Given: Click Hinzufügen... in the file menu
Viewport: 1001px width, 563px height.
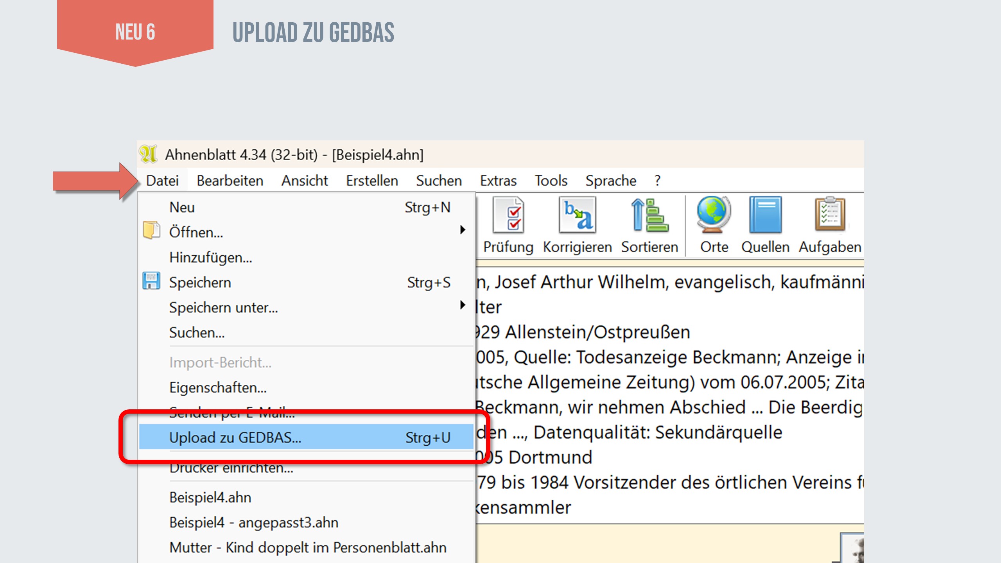Looking at the screenshot, I should point(211,257).
